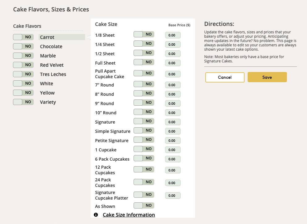307x224 pixels.
Task: Click the info icon beside Cake Size Information
Action: [x=96, y=215]
